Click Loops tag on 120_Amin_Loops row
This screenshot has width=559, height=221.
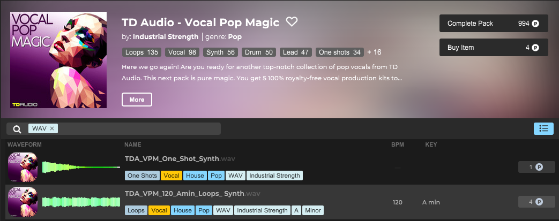(x=136, y=210)
